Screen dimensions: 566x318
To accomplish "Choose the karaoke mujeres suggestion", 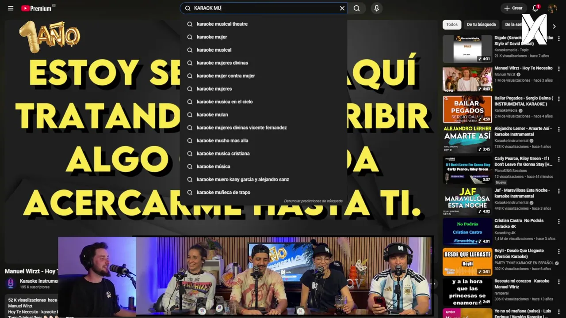I will point(264,89).
